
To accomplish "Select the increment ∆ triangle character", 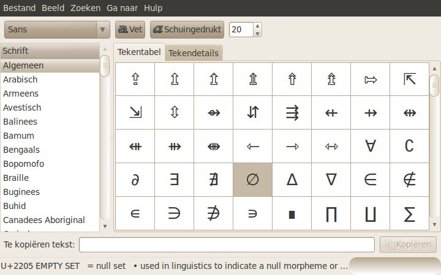I will (292, 180).
